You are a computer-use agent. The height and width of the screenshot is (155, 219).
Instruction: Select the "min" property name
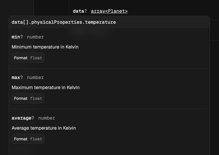click(16, 37)
